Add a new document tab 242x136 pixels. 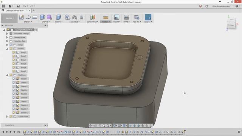[34, 11]
